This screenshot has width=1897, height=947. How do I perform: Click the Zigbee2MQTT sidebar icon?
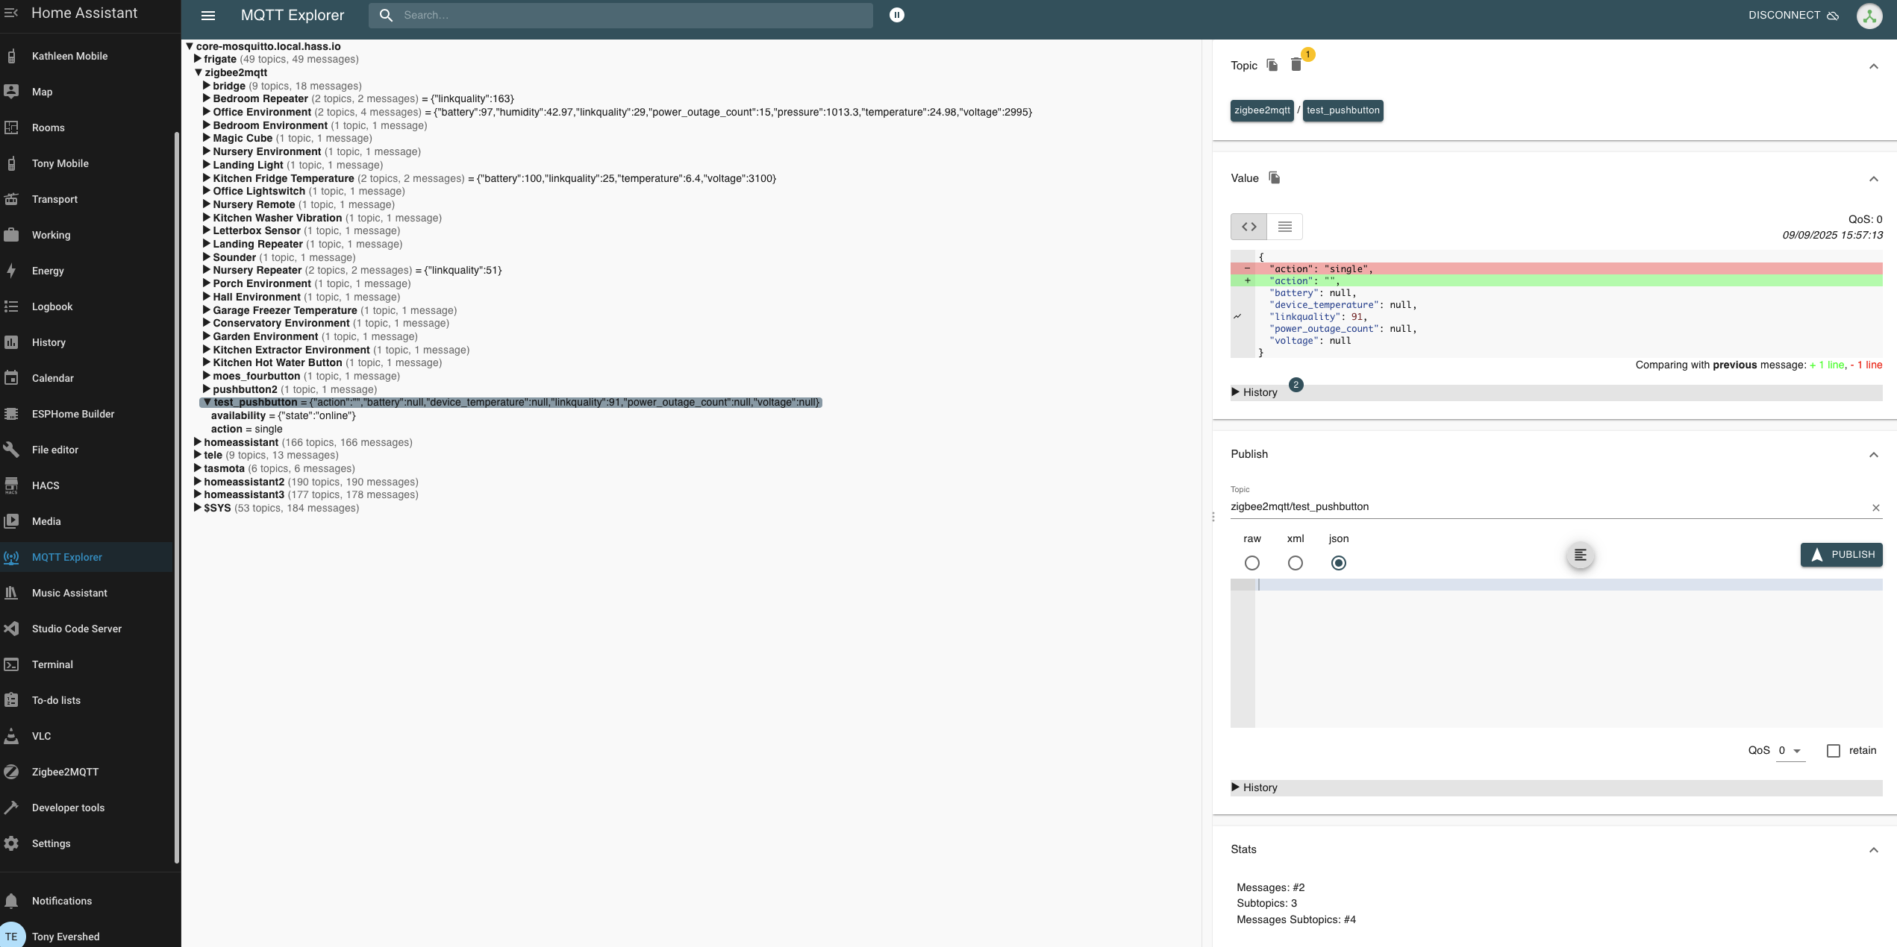click(x=11, y=772)
